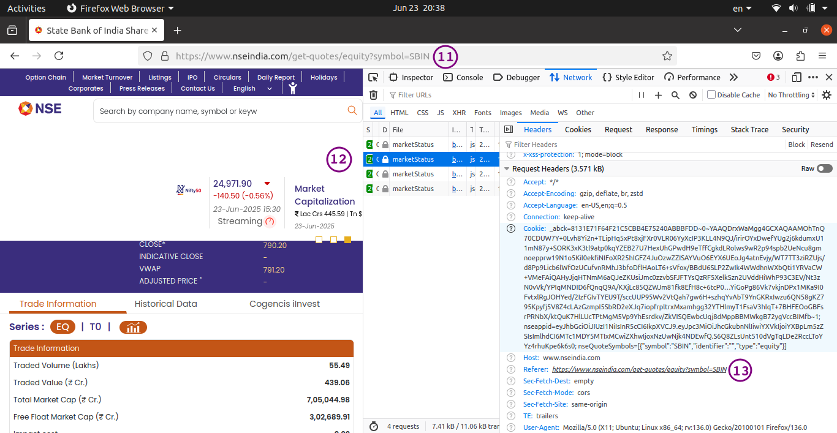Click the Streaming gauge icon
This screenshot has height=433, width=837.
point(270,221)
